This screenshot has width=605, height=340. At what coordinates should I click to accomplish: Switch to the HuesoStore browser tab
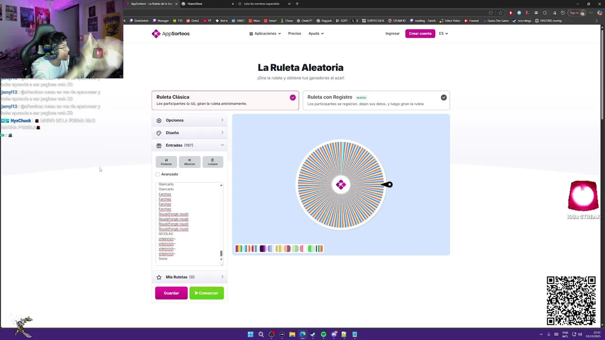coord(208,4)
